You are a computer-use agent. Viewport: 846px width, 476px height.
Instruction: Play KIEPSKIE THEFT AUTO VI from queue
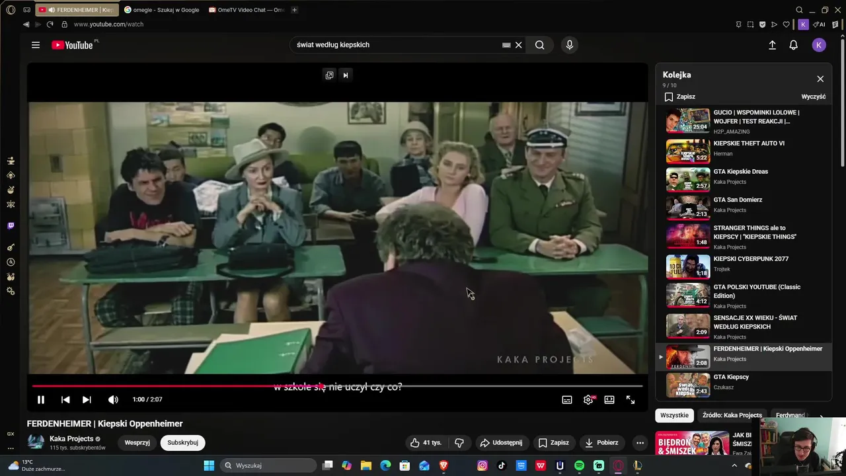(x=745, y=150)
